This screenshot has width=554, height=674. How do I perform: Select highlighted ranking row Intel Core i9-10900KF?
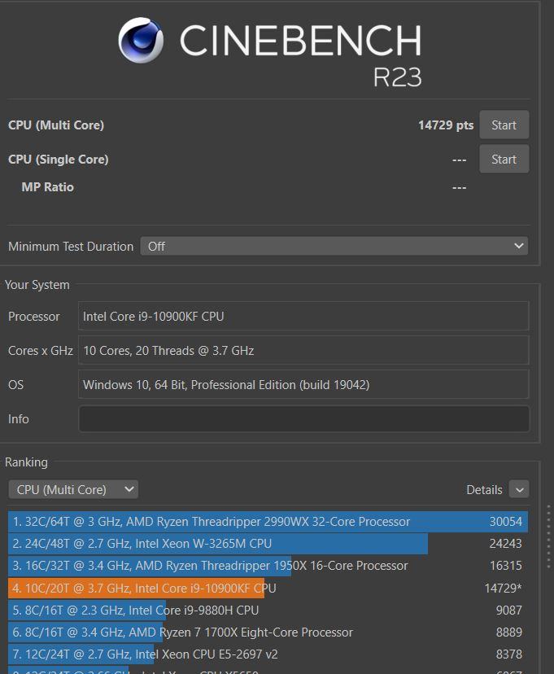pos(268,588)
